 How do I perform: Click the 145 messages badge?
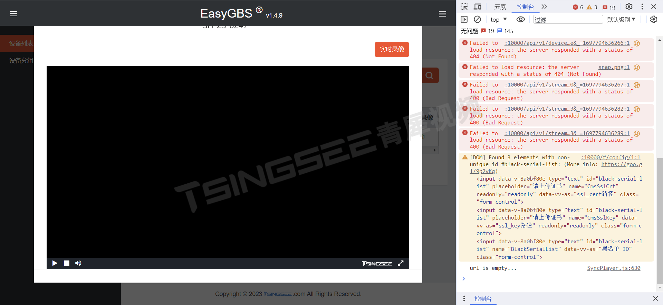pos(505,31)
